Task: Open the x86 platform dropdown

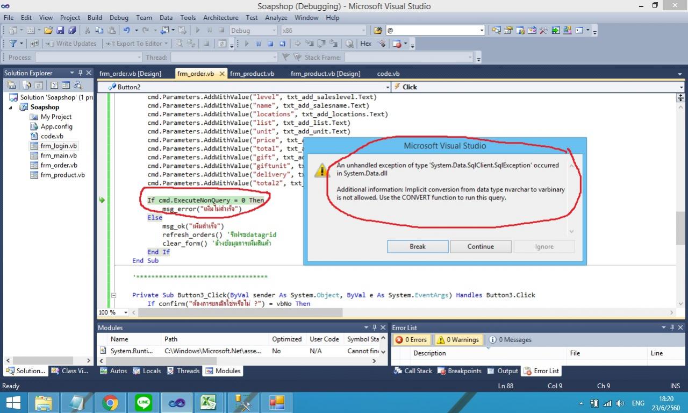Action: click(x=364, y=31)
